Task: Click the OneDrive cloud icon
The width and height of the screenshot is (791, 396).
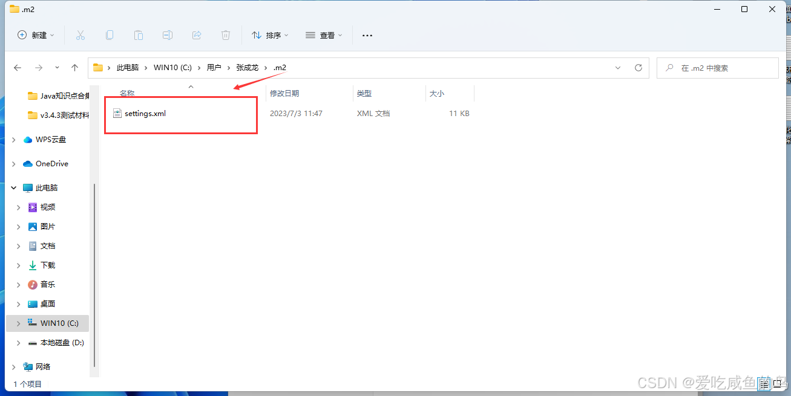Action: coord(28,164)
